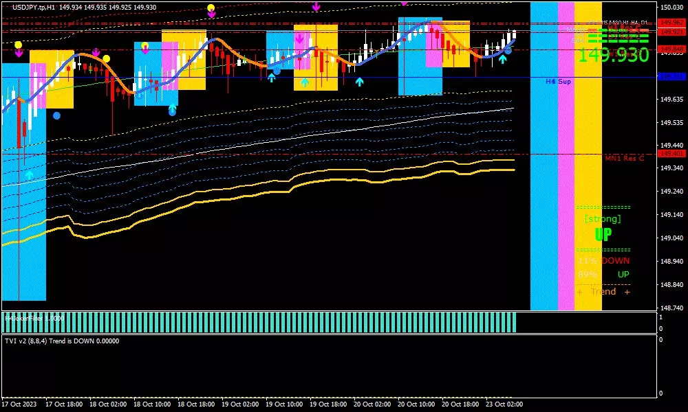Click the '20 Oct 18:00' time label
The image size is (688, 412).
(460, 404)
